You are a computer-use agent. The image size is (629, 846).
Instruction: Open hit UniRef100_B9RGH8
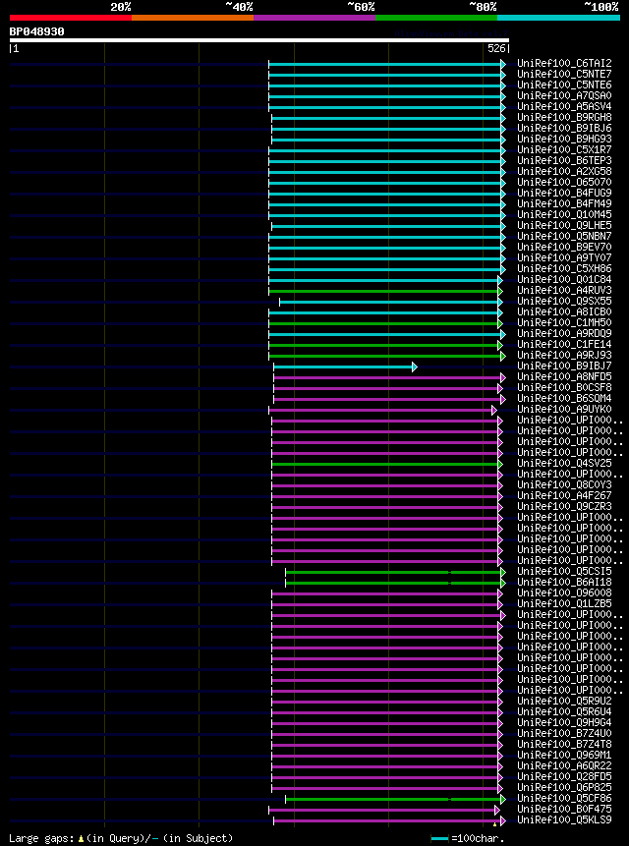point(564,118)
